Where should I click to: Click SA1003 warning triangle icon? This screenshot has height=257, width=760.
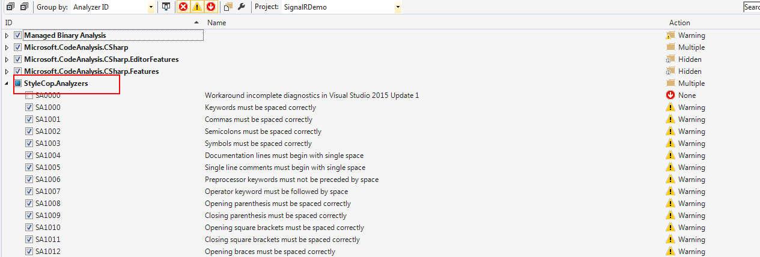point(670,144)
